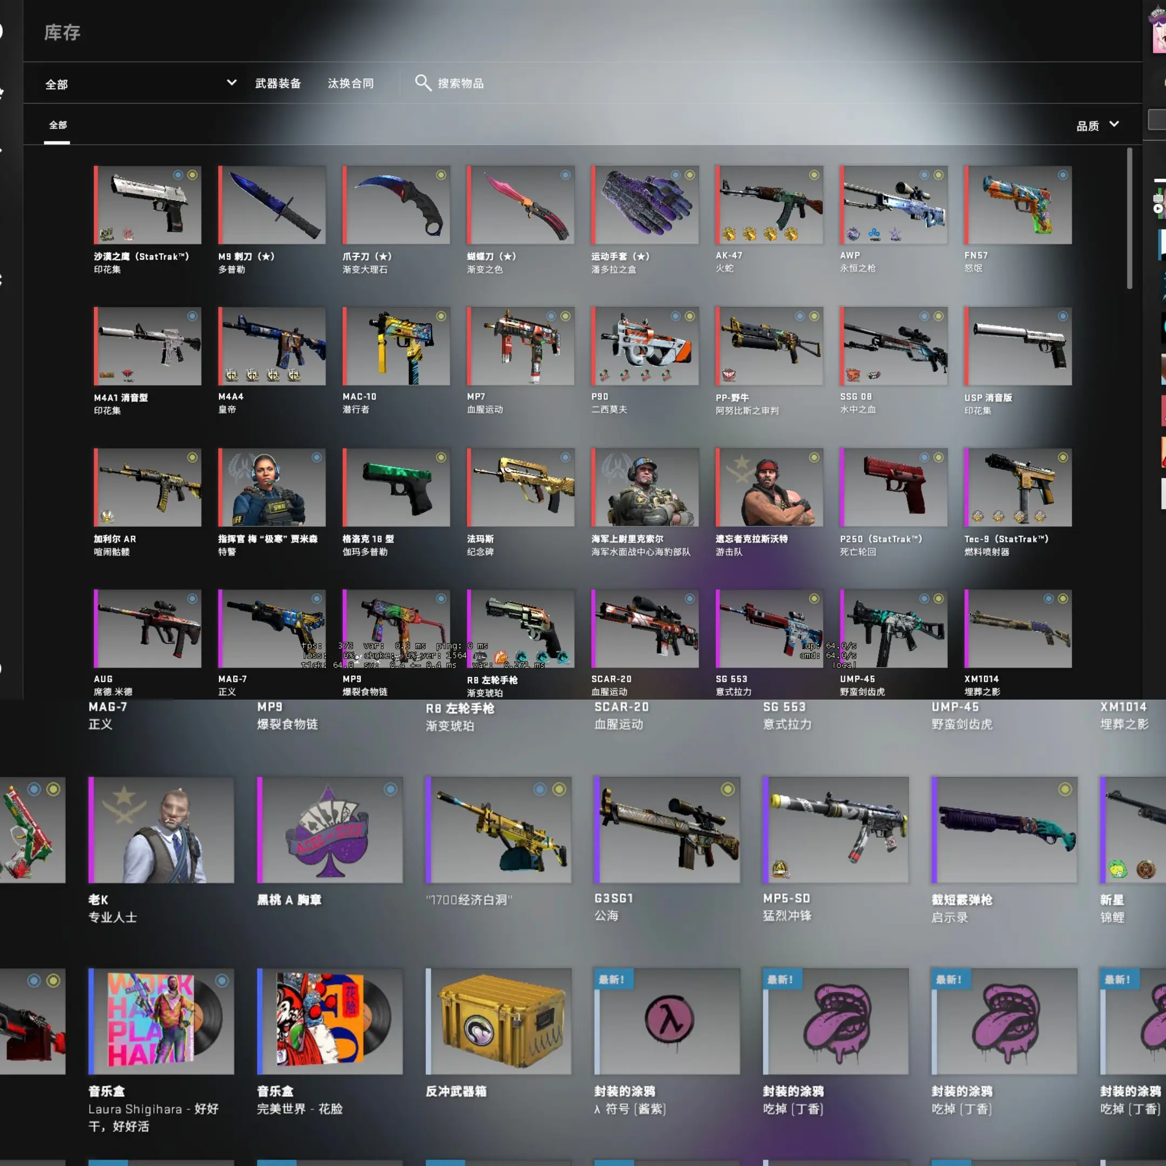Choose the 特警 agent 贾米森
This screenshot has width=1166, height=1166.
(272, 487)
